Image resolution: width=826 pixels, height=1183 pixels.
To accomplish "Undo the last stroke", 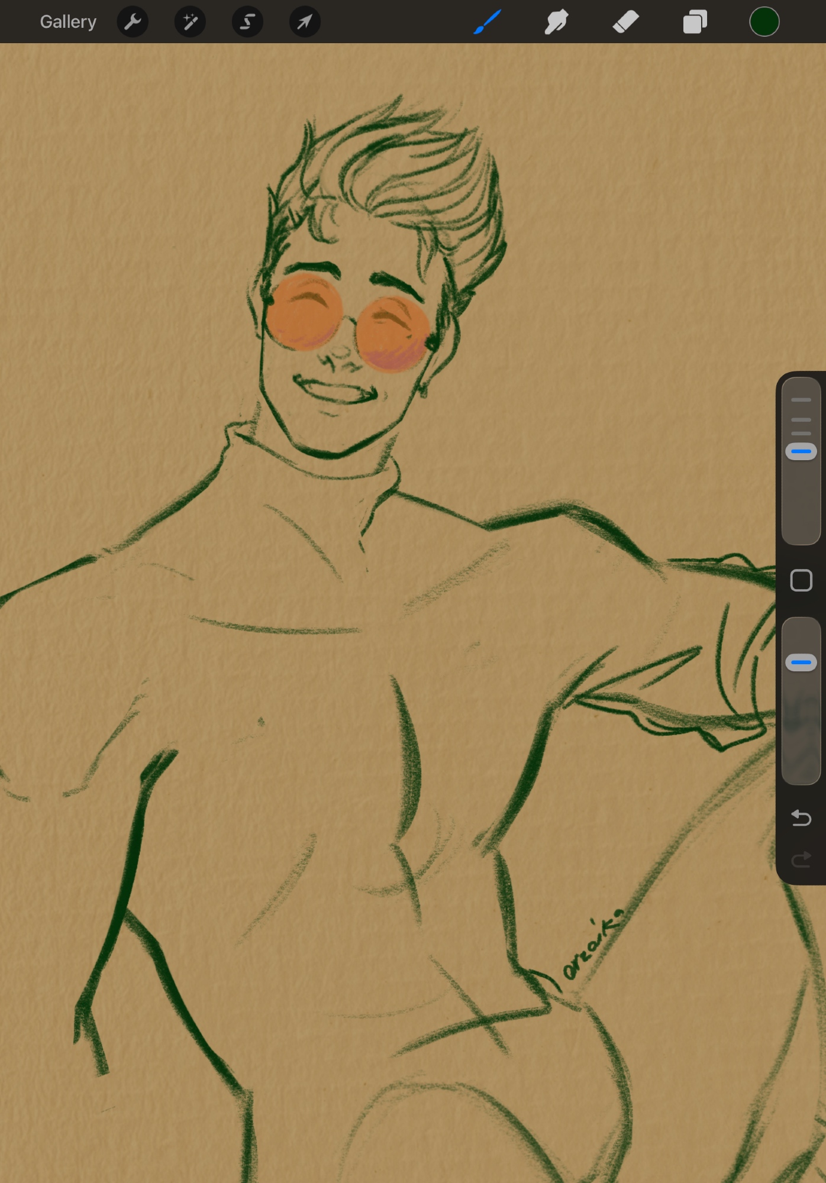I will (x=801, y=817).
